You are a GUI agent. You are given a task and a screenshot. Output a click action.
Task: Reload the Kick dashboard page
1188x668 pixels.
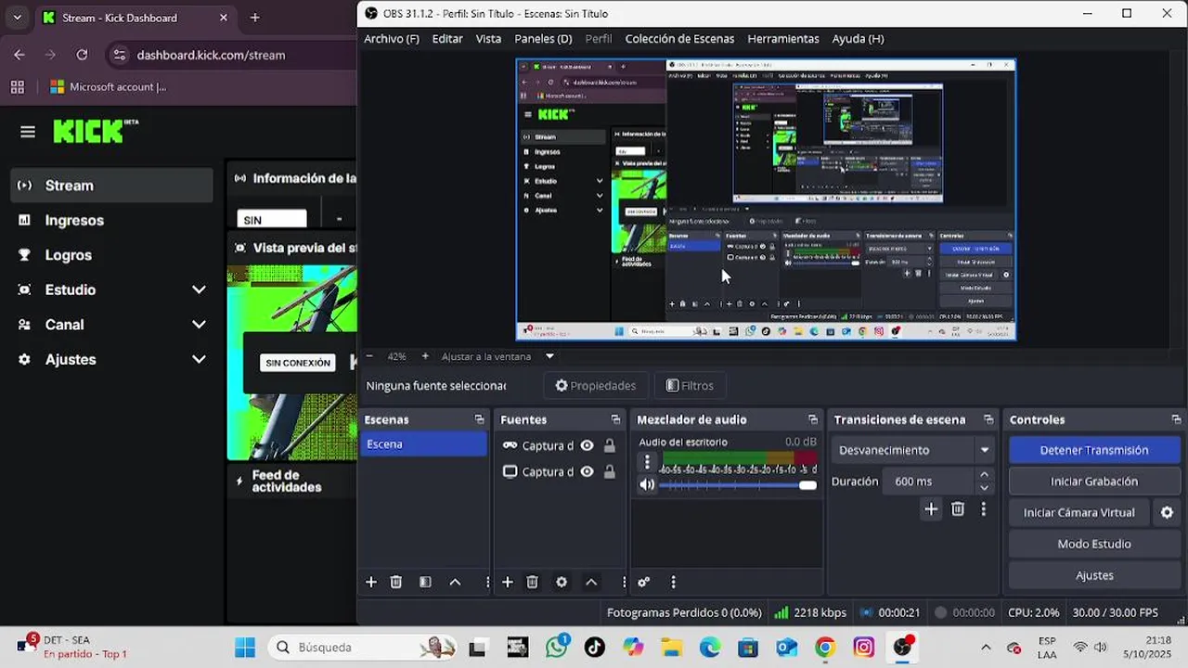(x=82, y=55)
